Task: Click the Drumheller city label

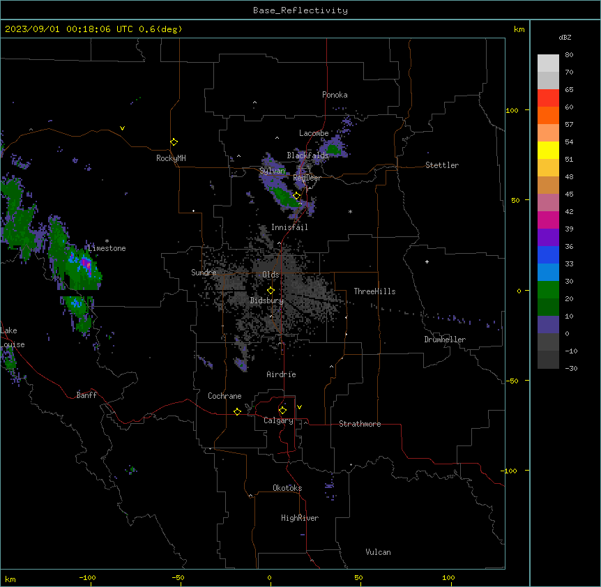Action: pos(445,340)
